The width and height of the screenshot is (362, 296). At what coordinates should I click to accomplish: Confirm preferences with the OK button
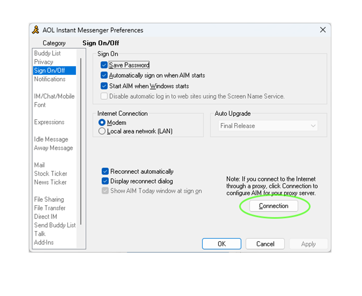(222, 244)
